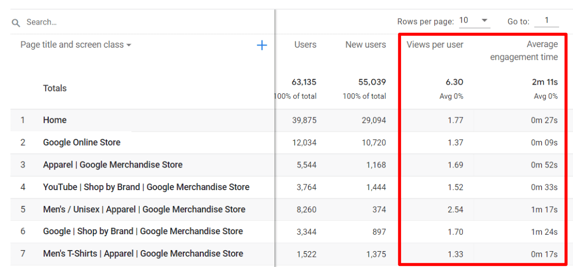This screenshot has width=573, height=267.
Task: Click views per user value 1.69
Action: pyautogui.click(x=456, y=165)
